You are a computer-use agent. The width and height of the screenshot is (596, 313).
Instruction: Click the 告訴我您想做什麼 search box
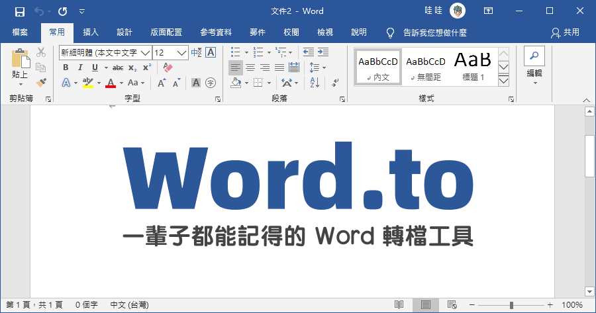435,32
